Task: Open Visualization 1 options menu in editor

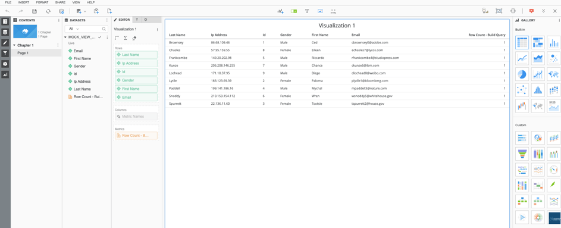Action: [x=157, y=29]
